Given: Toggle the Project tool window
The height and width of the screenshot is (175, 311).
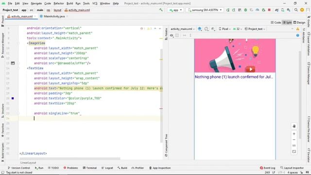Looking at the screenshot, I should (x=2, y=21).
